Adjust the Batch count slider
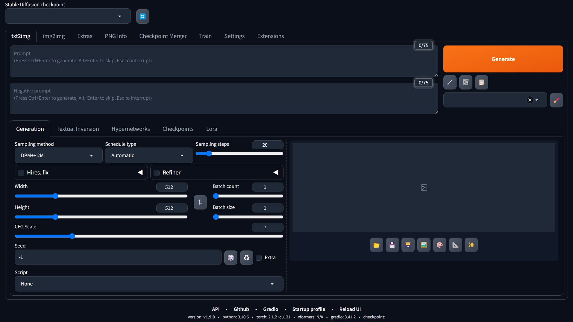The image size is (573, 322). 248,196
